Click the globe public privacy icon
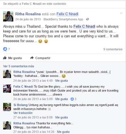This screenshot has height=134, width=126. [88, 19]
